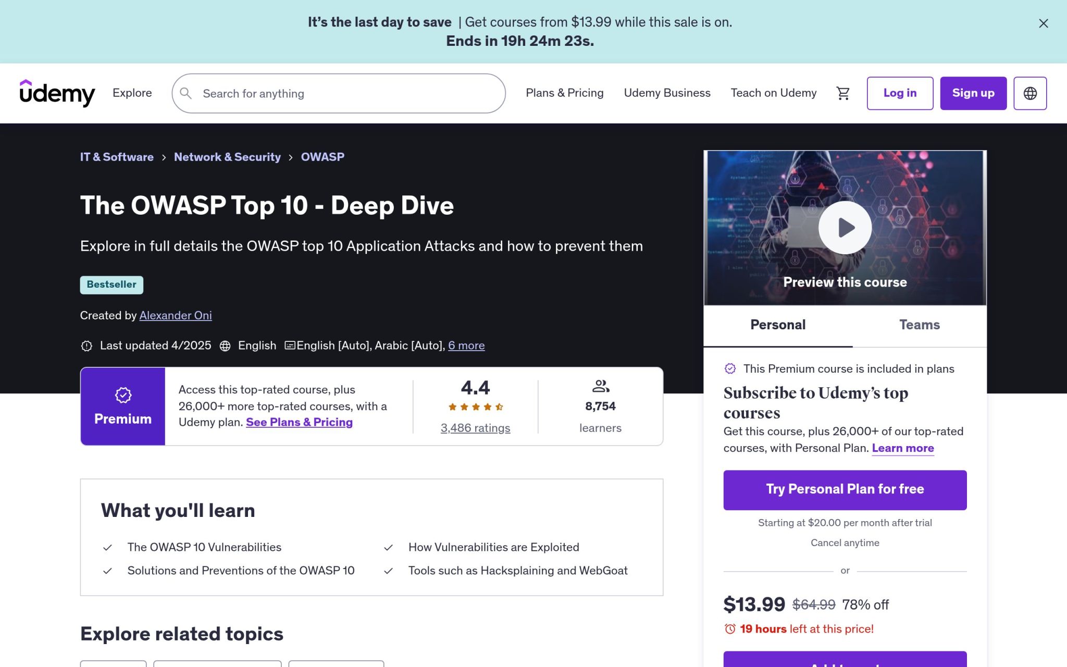Click the struck-through $64.99 original price
The image size is (1067, 667).
click(813, 604)
